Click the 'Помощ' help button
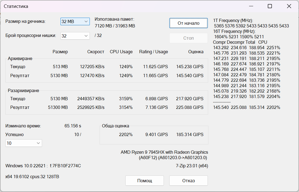 [145, 181]
